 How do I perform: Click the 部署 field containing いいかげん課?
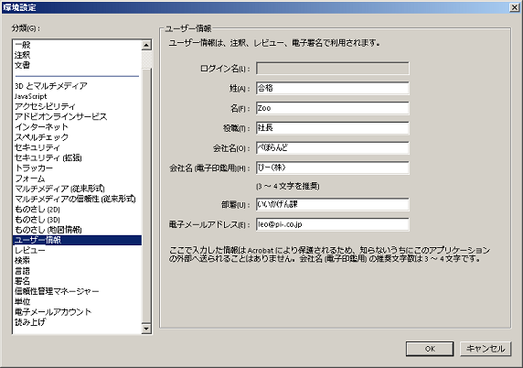333,204
